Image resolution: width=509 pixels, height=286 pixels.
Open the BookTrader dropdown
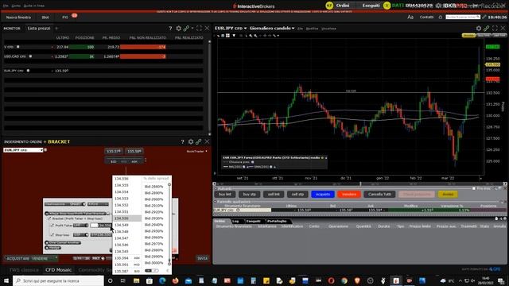click(x=196, y=151)
